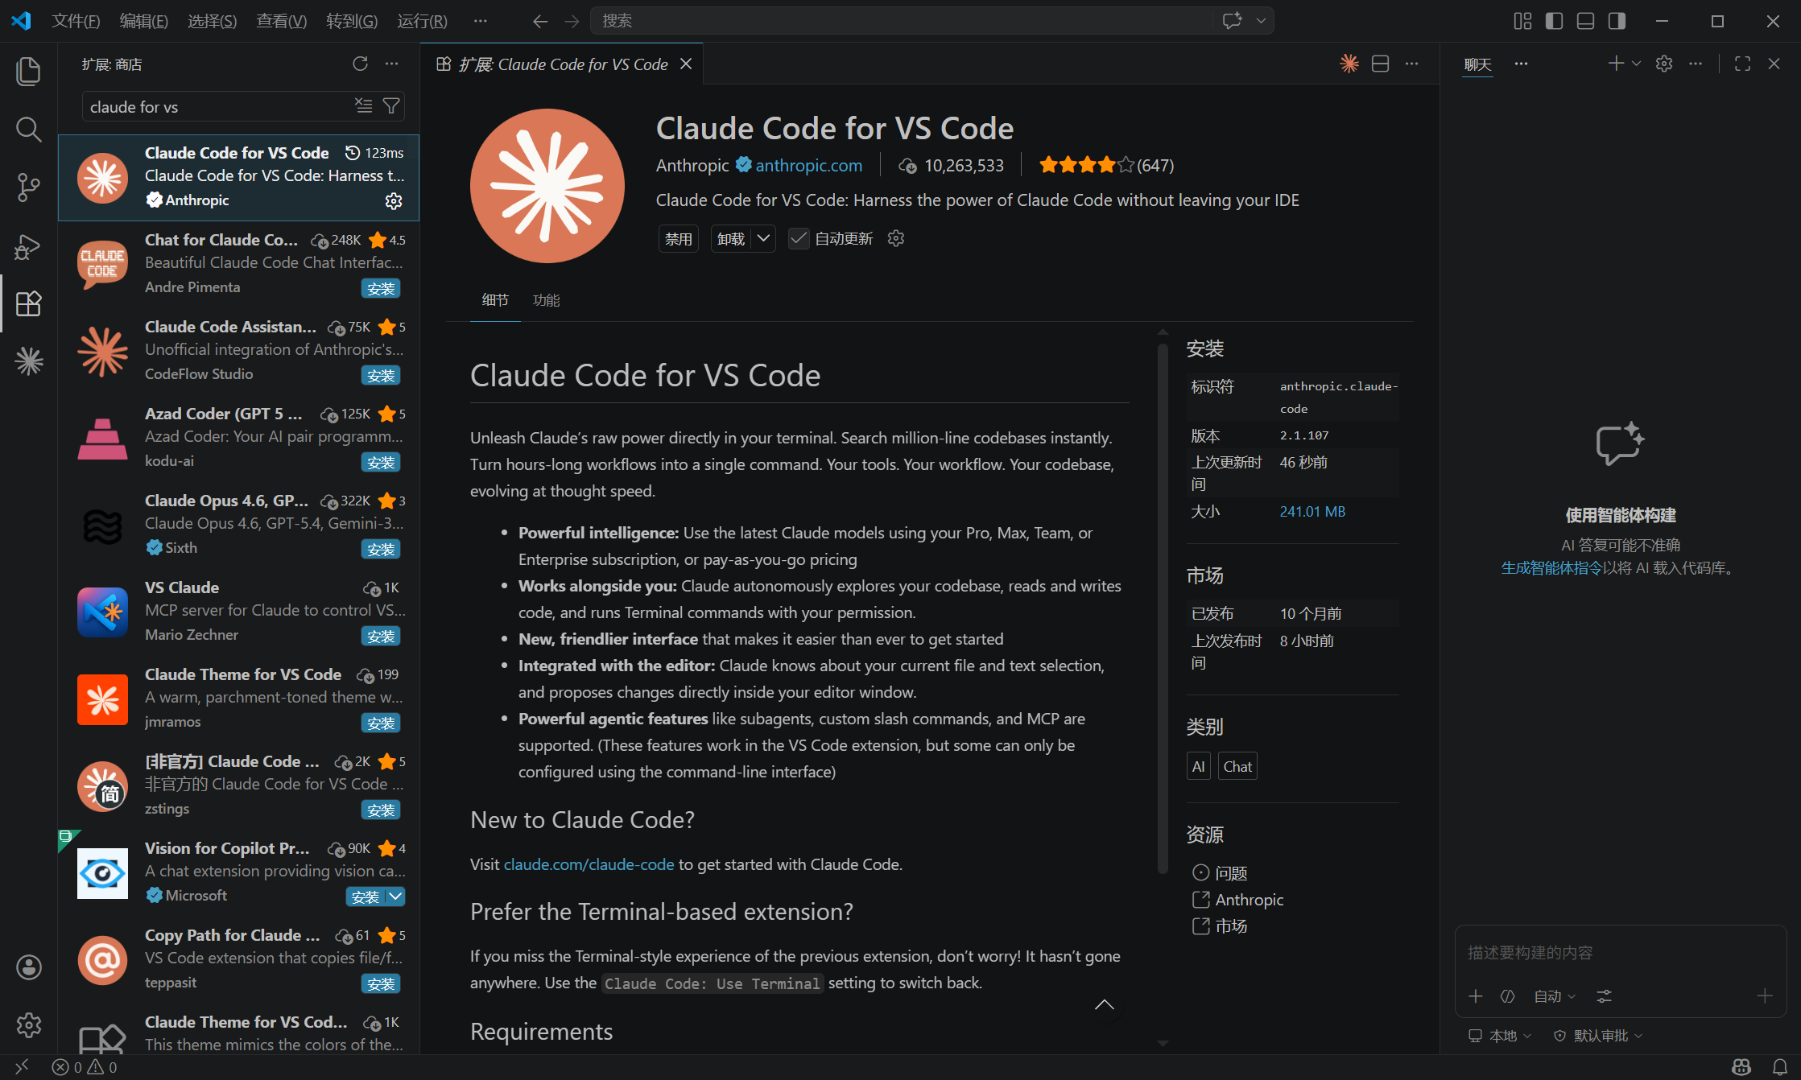Switch to the 功能 tab
Image resolution: width=1801 pixels, height=1080 pixels.
(546, 300)
